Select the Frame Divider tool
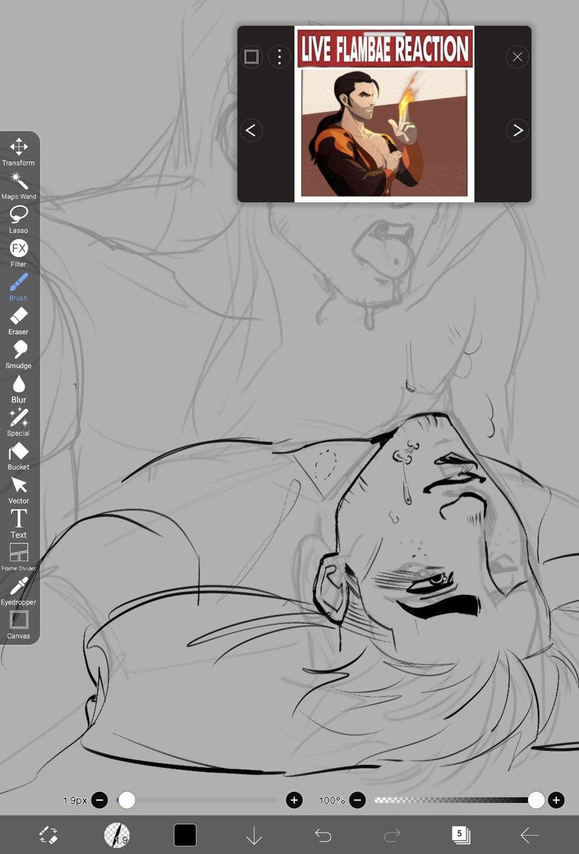Image resolution: width=579 pixels, height=854 pixels. click(19, 558)
